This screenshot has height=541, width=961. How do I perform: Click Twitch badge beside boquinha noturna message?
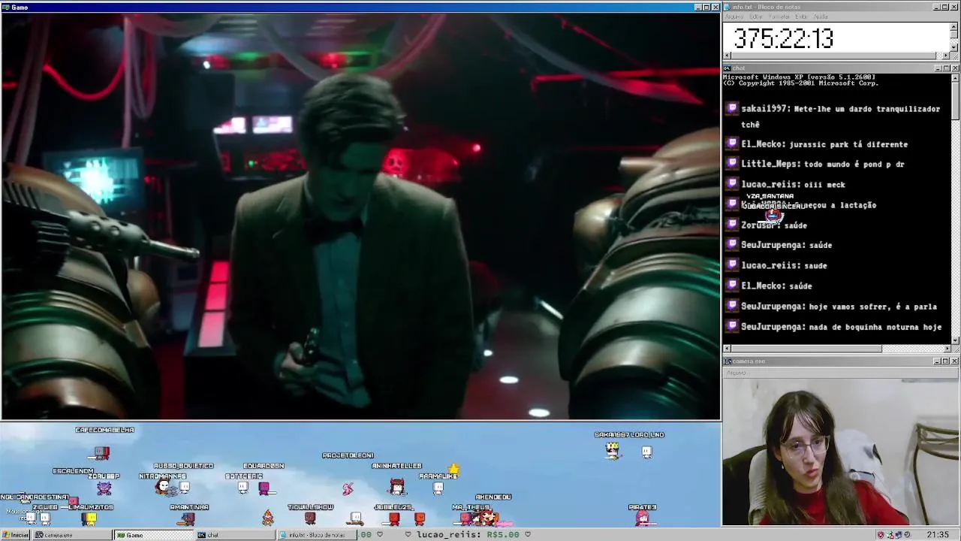point(732,327)
